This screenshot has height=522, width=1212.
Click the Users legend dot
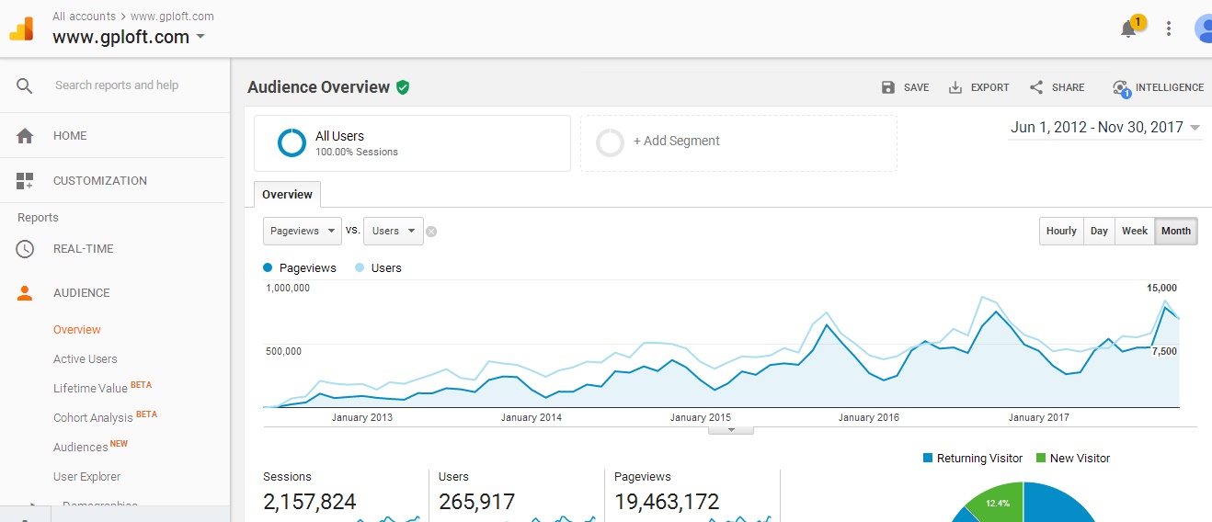click(x=359, y=268)
